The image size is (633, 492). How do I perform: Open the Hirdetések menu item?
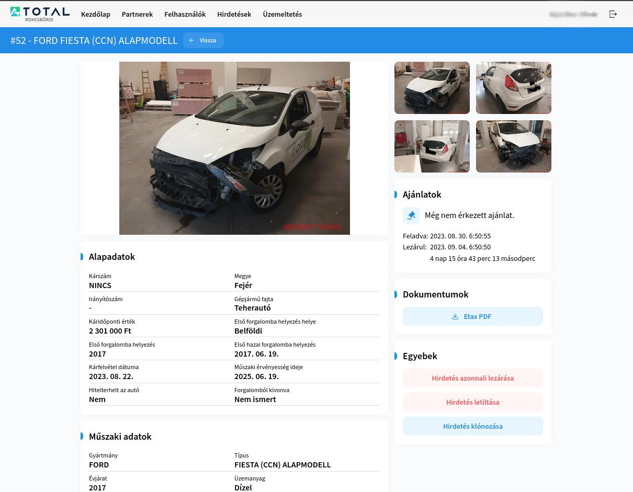click(x=234, y=14)
